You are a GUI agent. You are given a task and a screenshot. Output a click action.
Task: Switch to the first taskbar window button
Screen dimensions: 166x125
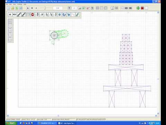tap(47, 123)
